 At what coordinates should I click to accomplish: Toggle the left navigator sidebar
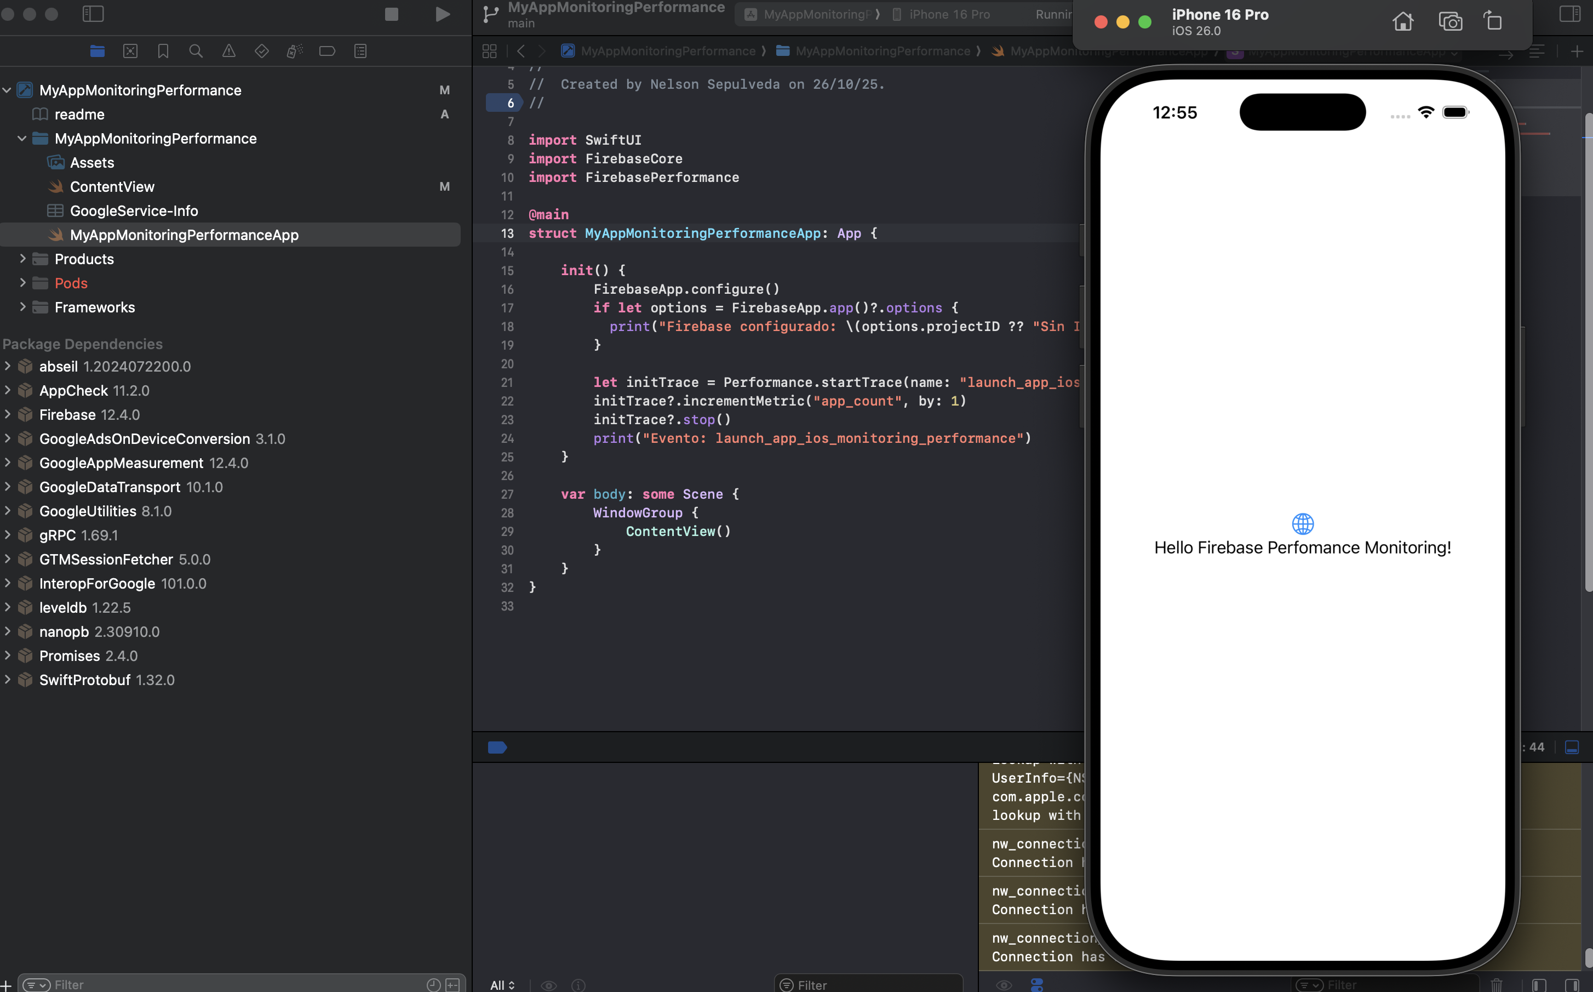pos(93,14)
